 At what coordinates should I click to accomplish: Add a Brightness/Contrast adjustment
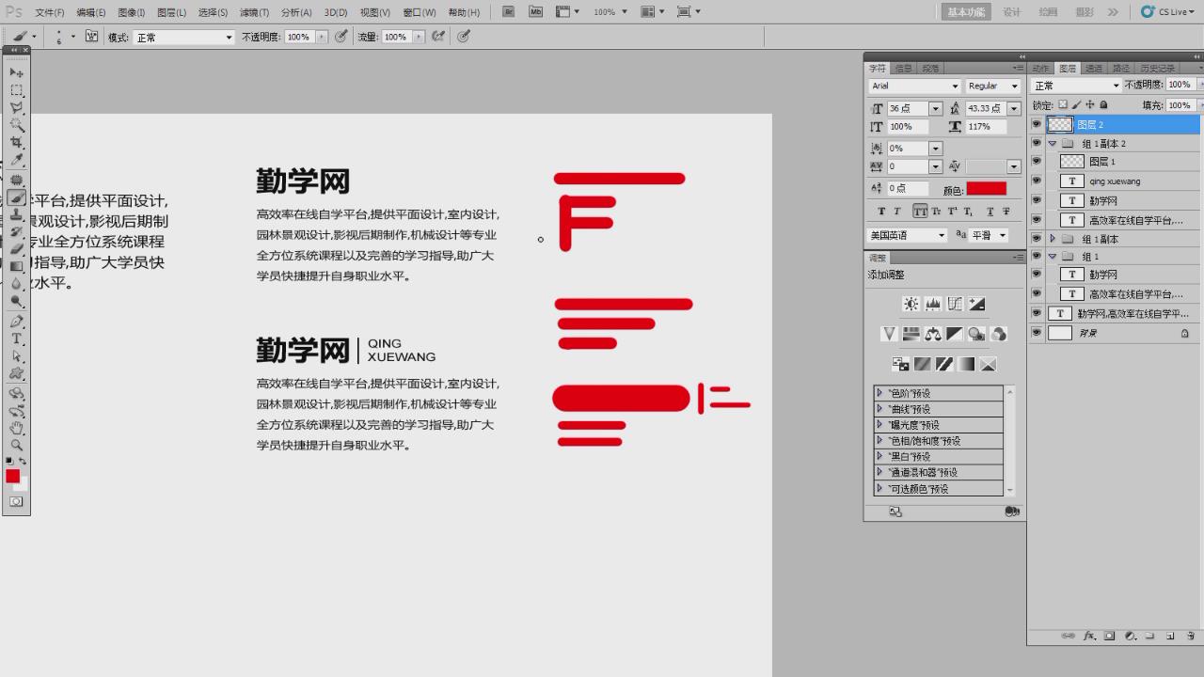pos(911,304)
